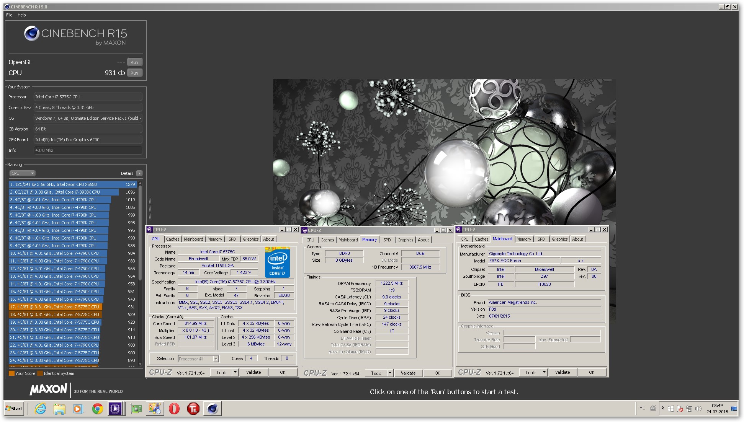The width and height of the screenshot is (744, 422).
Task: Click the Intel Core i7 logo badge
Action: pyautogui.click(x=277, y=262)
